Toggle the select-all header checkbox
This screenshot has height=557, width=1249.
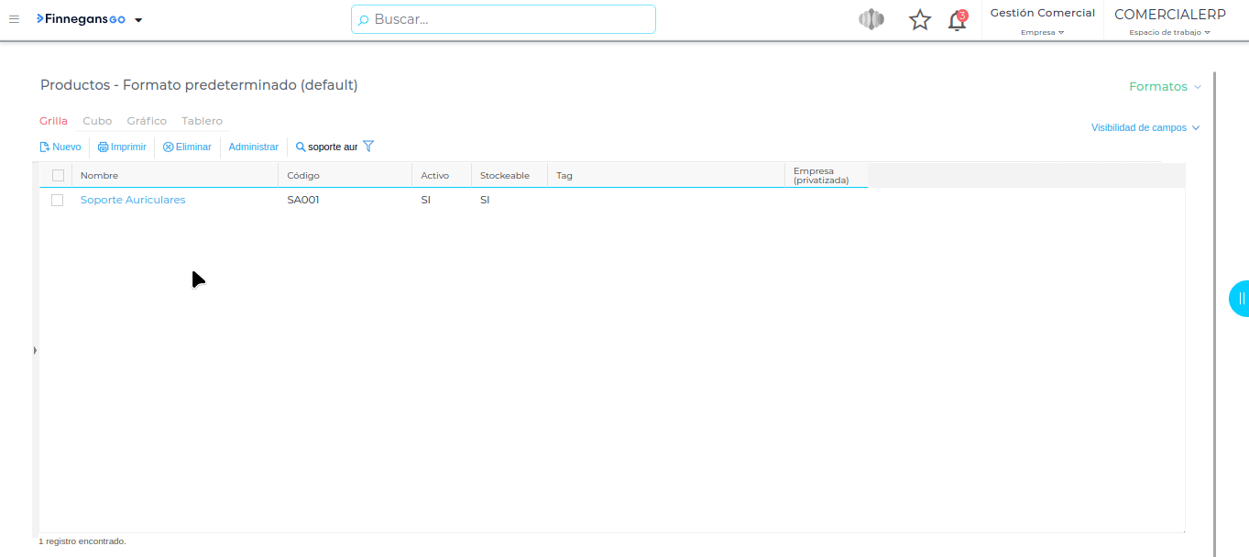(x=58, y=175)
